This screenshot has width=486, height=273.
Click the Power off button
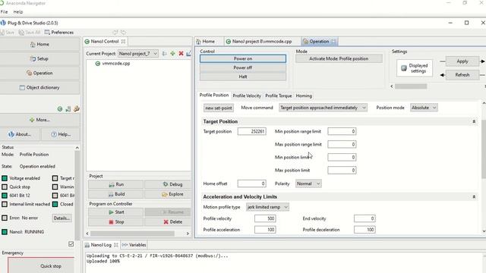click(x=243, y=67)
